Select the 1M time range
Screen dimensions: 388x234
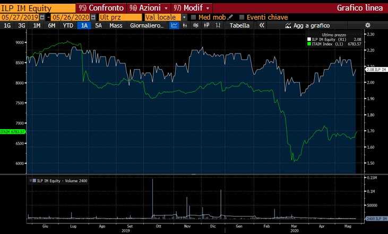[x=37, y=25]
